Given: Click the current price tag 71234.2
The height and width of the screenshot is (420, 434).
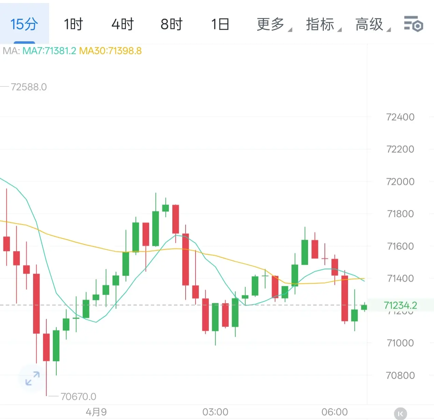Looking at the screenshot, I should coord(400,305).
